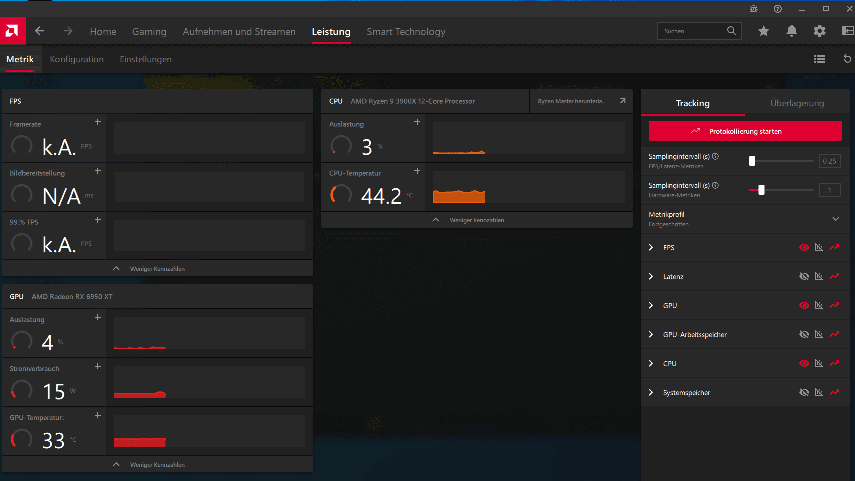Toggle FPS logging trend icon
Viewport: 855px width, 481px height.
[835, 247]
